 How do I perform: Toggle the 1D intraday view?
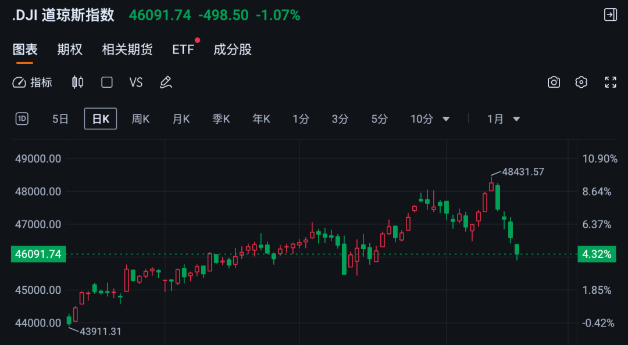(22, 119)
